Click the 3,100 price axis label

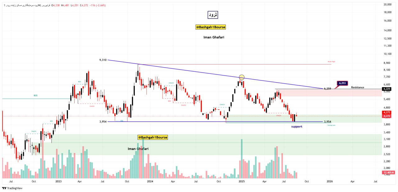pos(387,139)
